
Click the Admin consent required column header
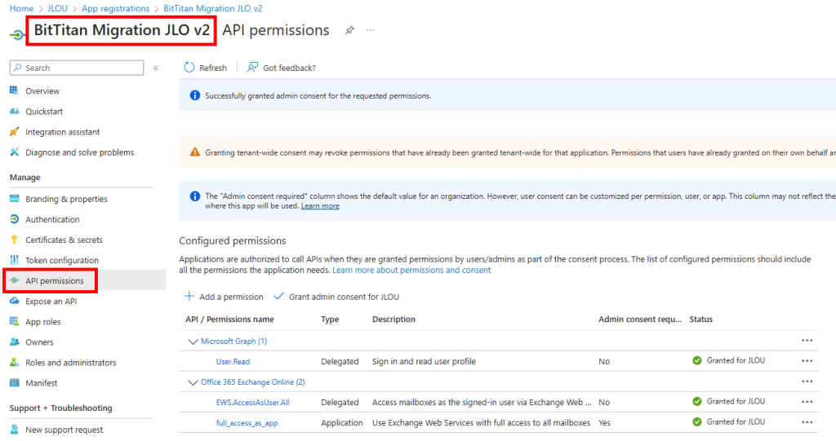(x=640, y=319)
